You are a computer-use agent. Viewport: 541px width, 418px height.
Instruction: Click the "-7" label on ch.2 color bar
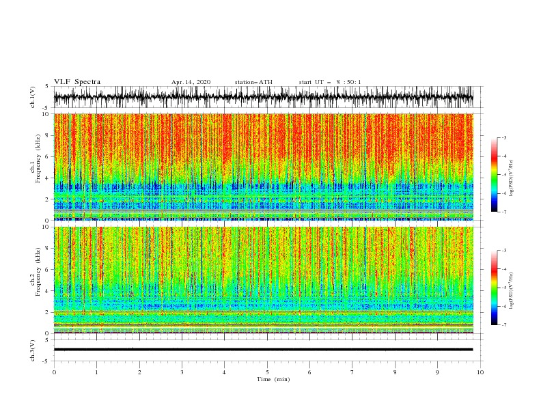(x=503, y=325)
